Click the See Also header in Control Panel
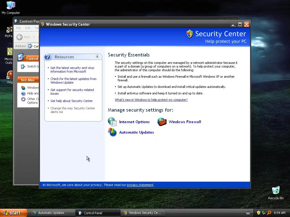The width and height of the screenshot is (290, 217). point(27,80)
